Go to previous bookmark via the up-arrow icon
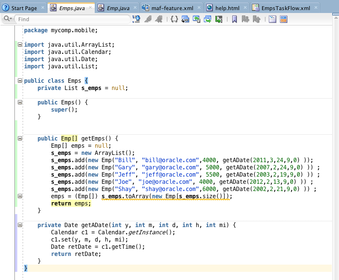This screenshot has height=280, width=339. [x=257, y=19]
